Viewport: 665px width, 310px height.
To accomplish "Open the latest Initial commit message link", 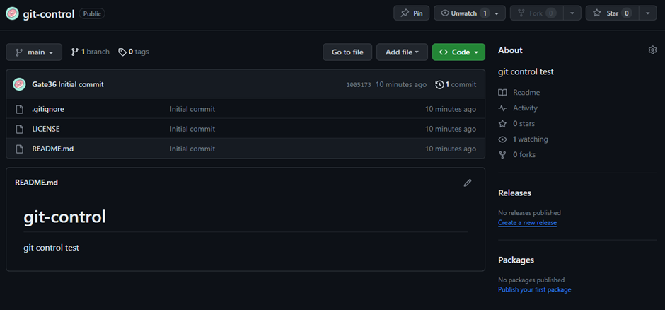I will [x=81, y=84].
